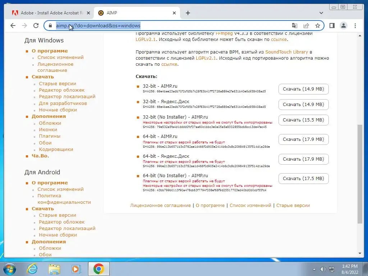Click the Chrome taskbar icon

pyautogui.click(x=98, y=269)
